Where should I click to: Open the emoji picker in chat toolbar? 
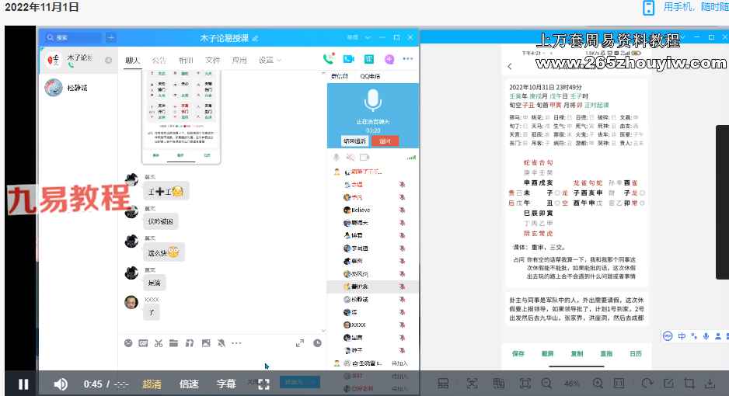(x=128, y=342)
